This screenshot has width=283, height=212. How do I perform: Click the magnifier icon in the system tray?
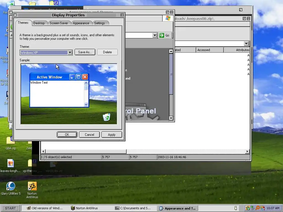point(258,208)
